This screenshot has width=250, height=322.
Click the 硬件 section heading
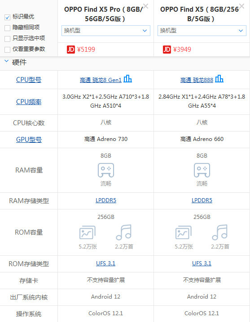point(19,62)
